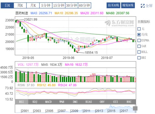Click the volume MA10: 1632.7万 label
The image size is (155, 114).
click(x=76, y=65)
